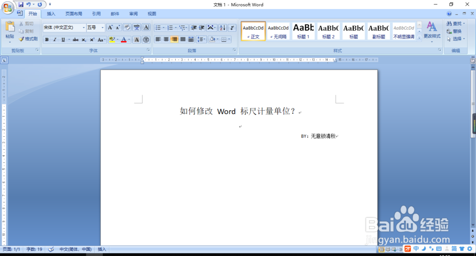Open the Paragraph dialog launcher
The height and width of the screenshot is (256, 476).
point(234,50)
